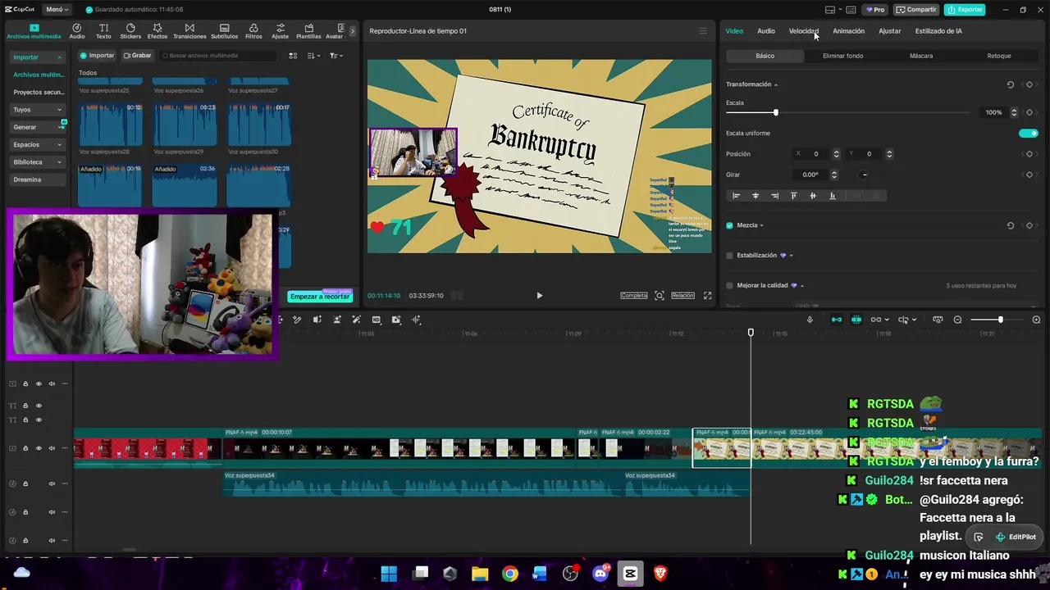Add a keyframe for Posición
The height and width of the screenshot is (590, 1050).
click(1029, 154)
